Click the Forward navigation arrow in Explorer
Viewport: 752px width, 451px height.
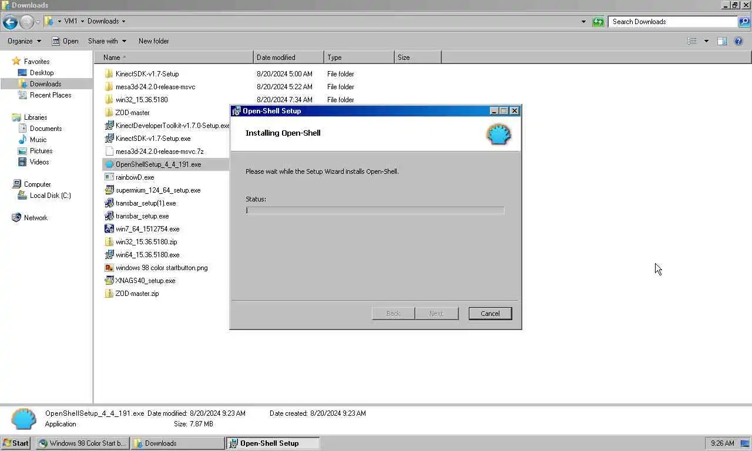pos(27,22)
